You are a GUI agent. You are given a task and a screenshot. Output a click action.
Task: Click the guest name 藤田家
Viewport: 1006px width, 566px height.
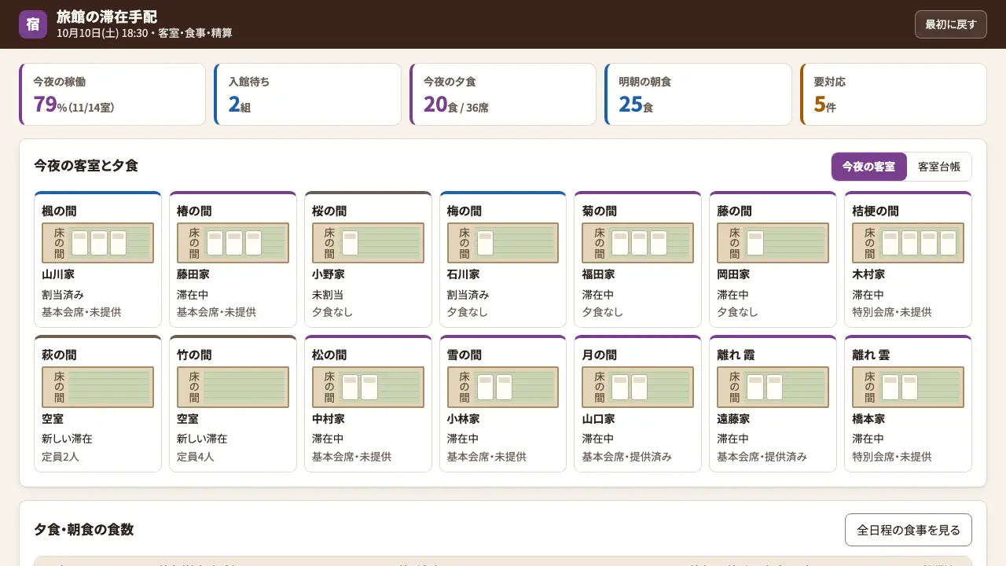[x=193, y=274]
